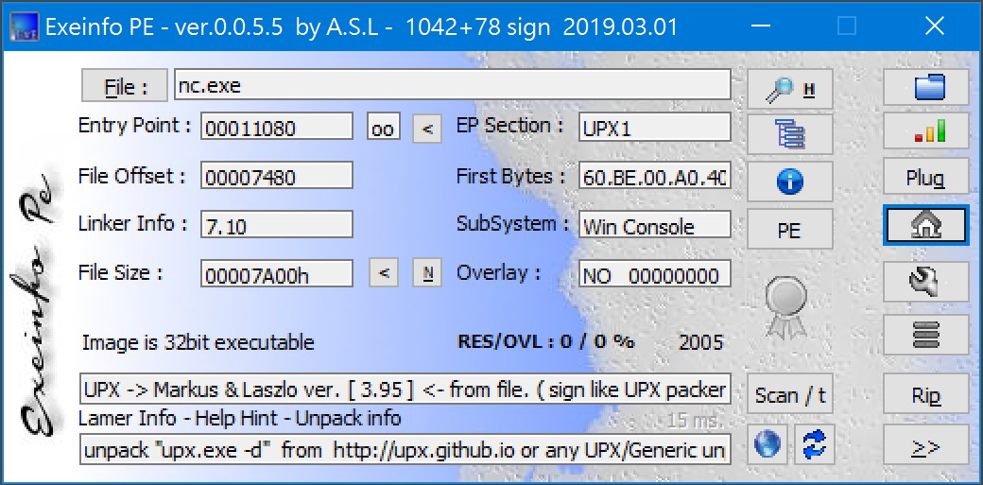The image size is (983, 485).
Task: Expand with the >> button
Action: click(x=926, y=445)
